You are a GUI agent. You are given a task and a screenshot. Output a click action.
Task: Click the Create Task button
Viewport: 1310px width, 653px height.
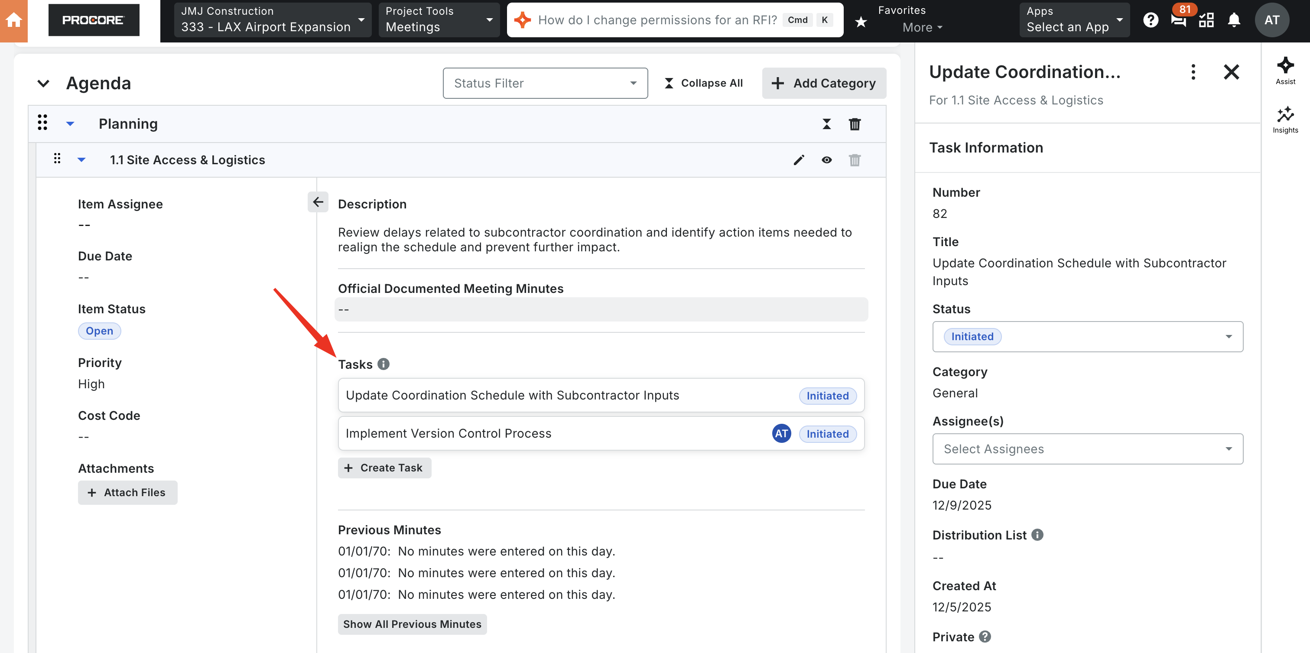(x=384, y=468)
